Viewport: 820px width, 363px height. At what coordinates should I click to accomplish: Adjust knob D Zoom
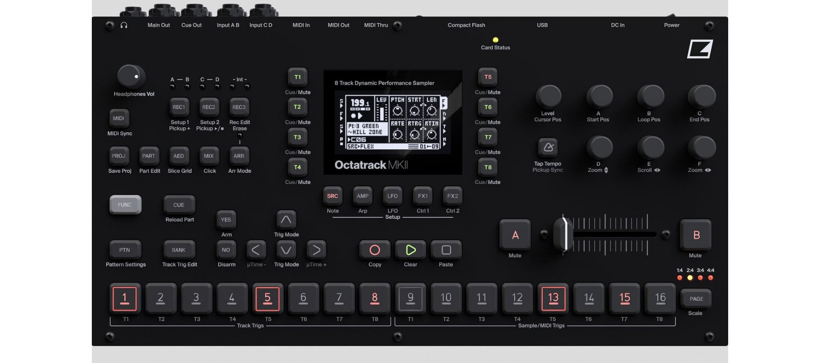(x=599, y=148)
